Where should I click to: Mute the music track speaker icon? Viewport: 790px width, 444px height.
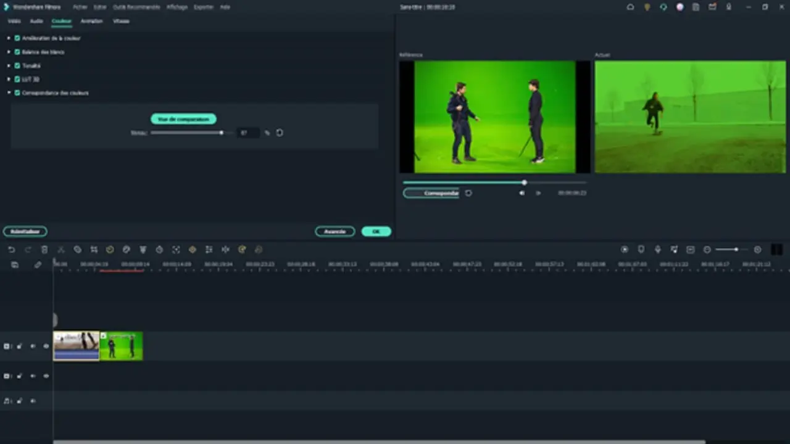coord(33,401)
